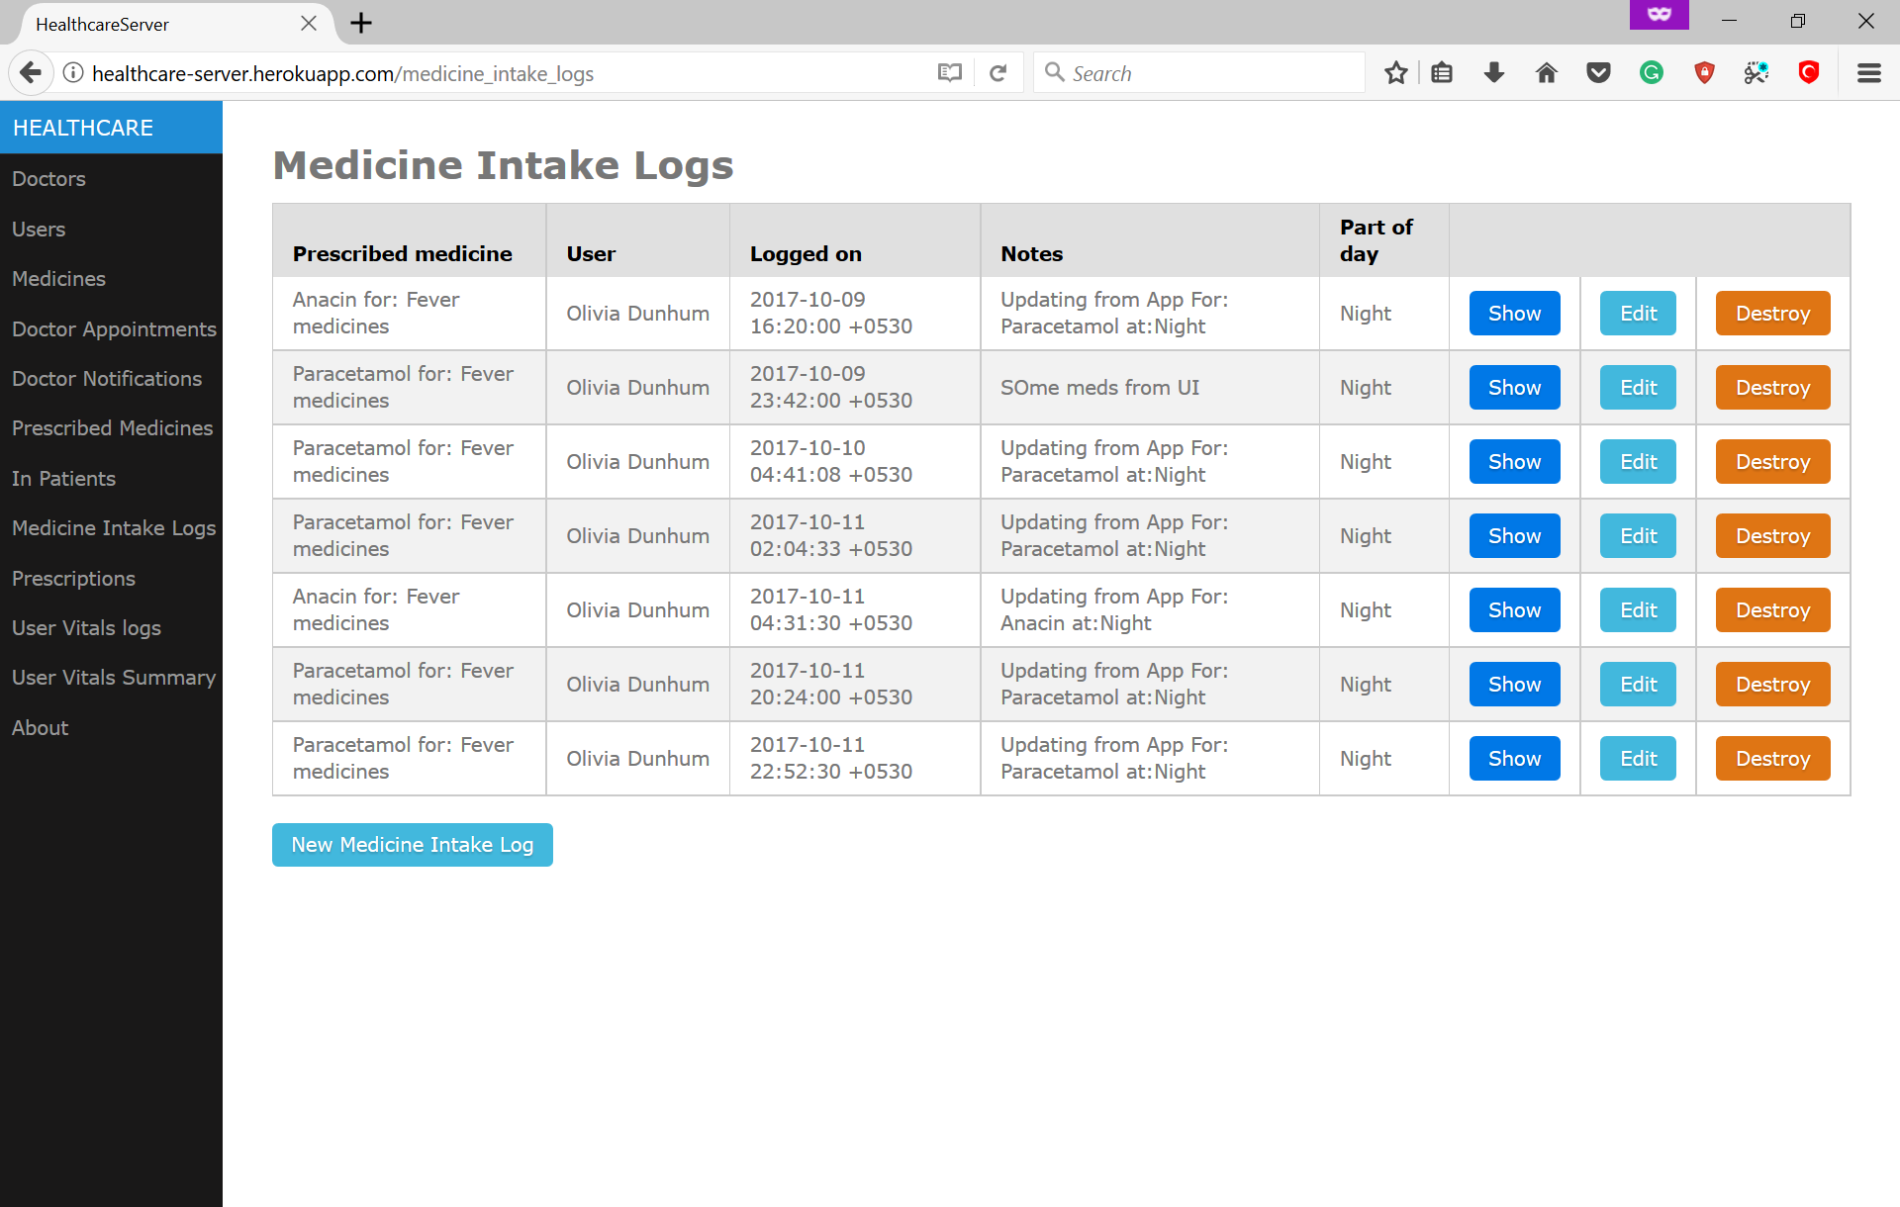Open the Pocket shield icon
Viewport: 1900px width, 1207px height.
[x=1598, y=73]
